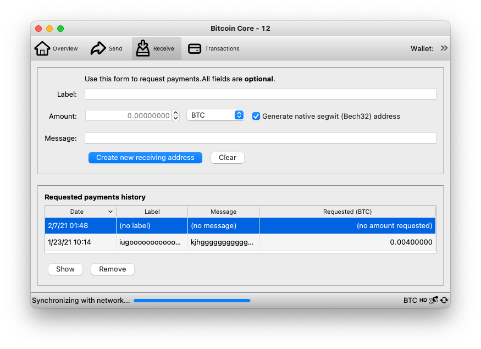Click the Show button
Viewport: 481px width, 349px height.
click(65, 269)
